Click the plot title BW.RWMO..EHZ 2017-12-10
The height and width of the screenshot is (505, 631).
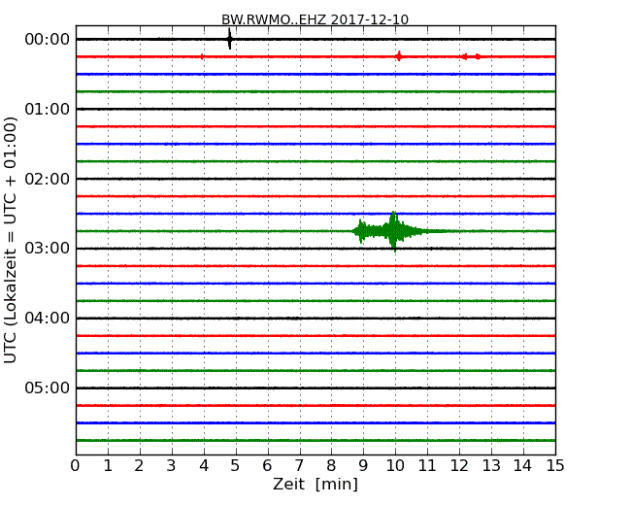point(315,19)
